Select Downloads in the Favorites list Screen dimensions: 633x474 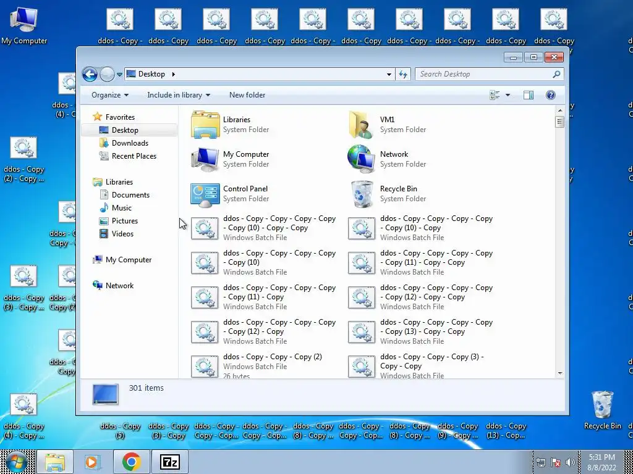130,143
